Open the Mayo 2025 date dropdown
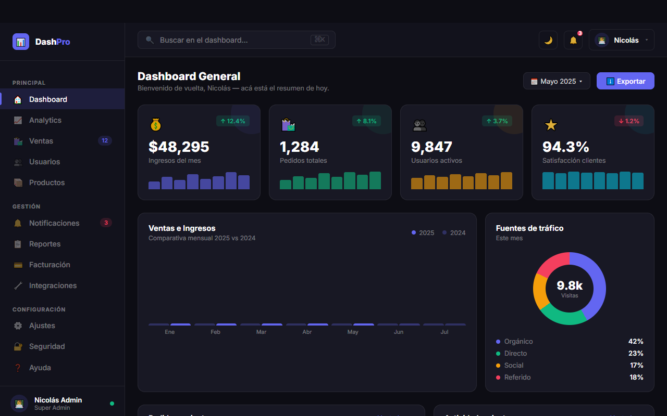Image resolution: width=667 pixels, height=416 pixels. pyautogui.click(x=557, y=81)
